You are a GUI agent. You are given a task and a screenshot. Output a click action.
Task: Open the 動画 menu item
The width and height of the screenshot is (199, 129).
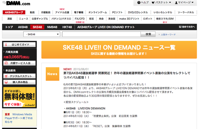coord(32,12)
